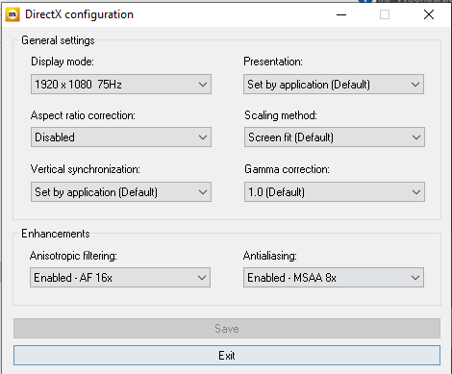The width and height of the screenshot is (452, 374).
Task: Open the Presentation dropdown
Action: [x=334, y=85]
